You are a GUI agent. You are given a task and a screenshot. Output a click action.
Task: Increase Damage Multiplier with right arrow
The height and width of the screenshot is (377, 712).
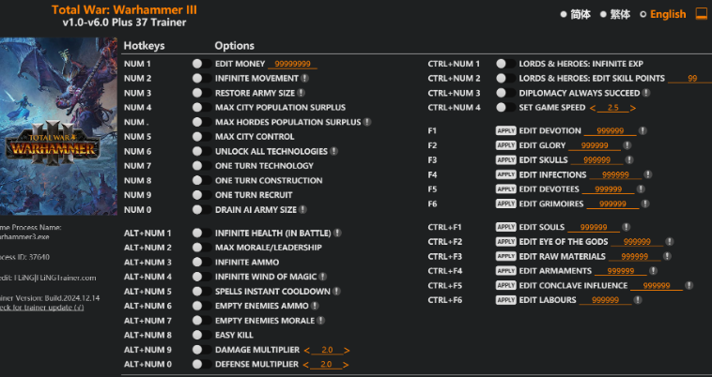click(x=347, y=350)
